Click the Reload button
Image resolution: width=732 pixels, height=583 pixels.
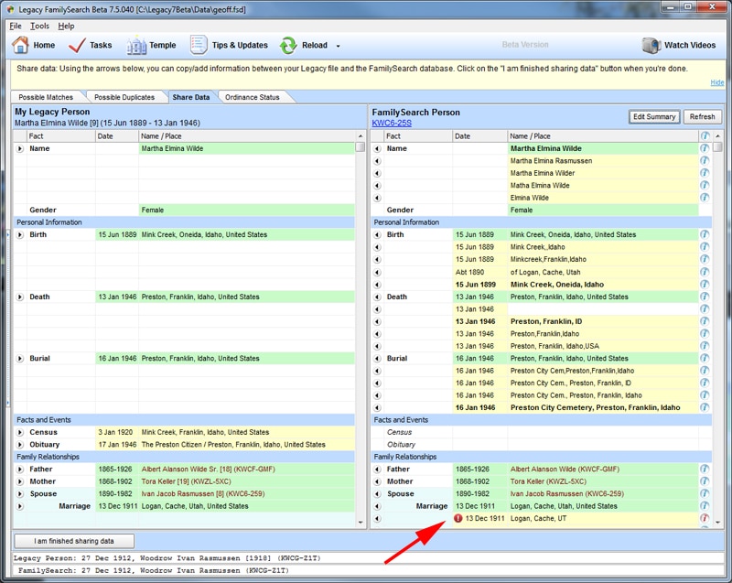(x=304, y=45)
